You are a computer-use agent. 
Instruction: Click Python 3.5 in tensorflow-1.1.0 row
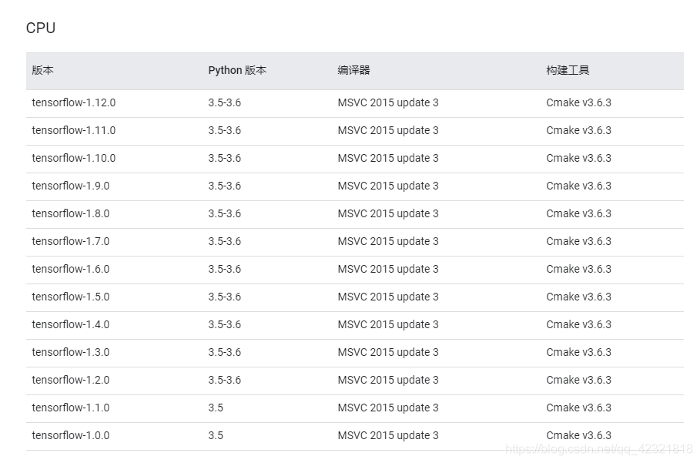point(216,408)
